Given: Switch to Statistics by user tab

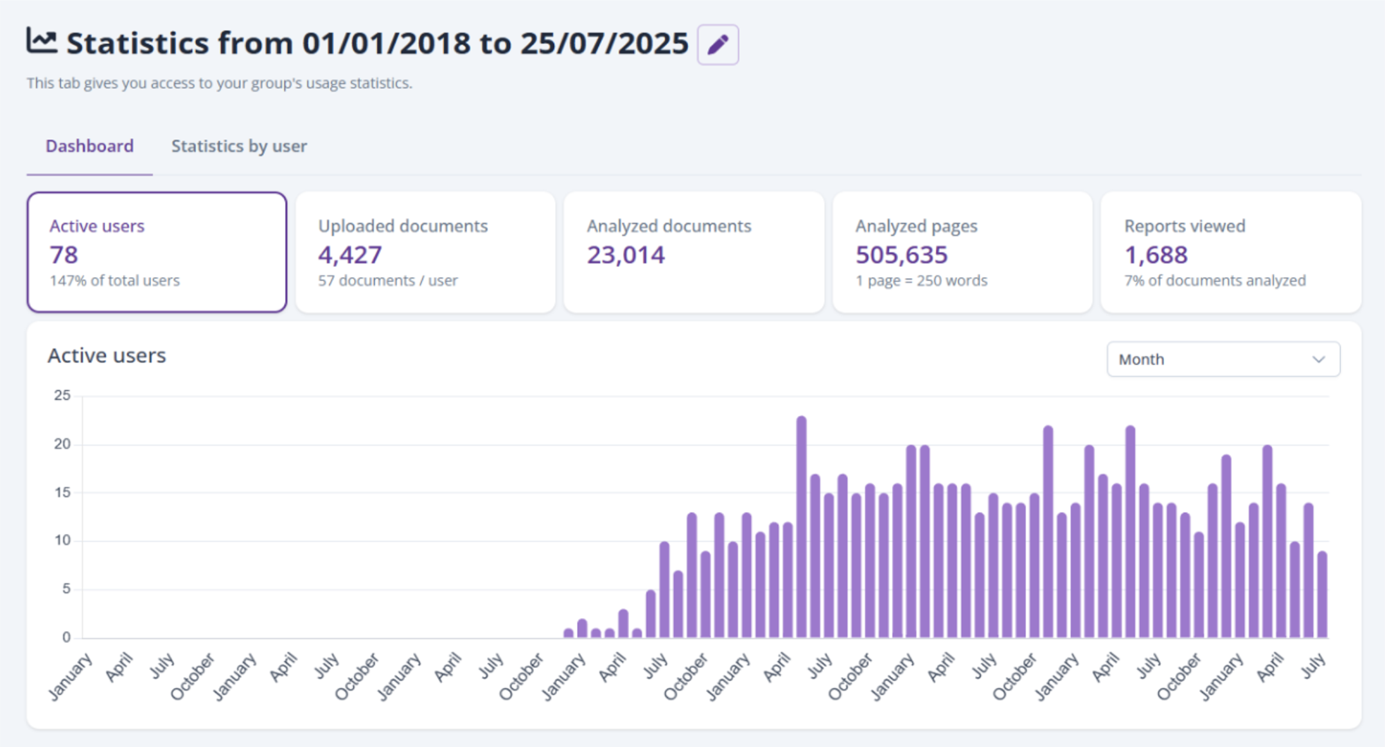Looking at the screenshot, I should click(239, 146).
